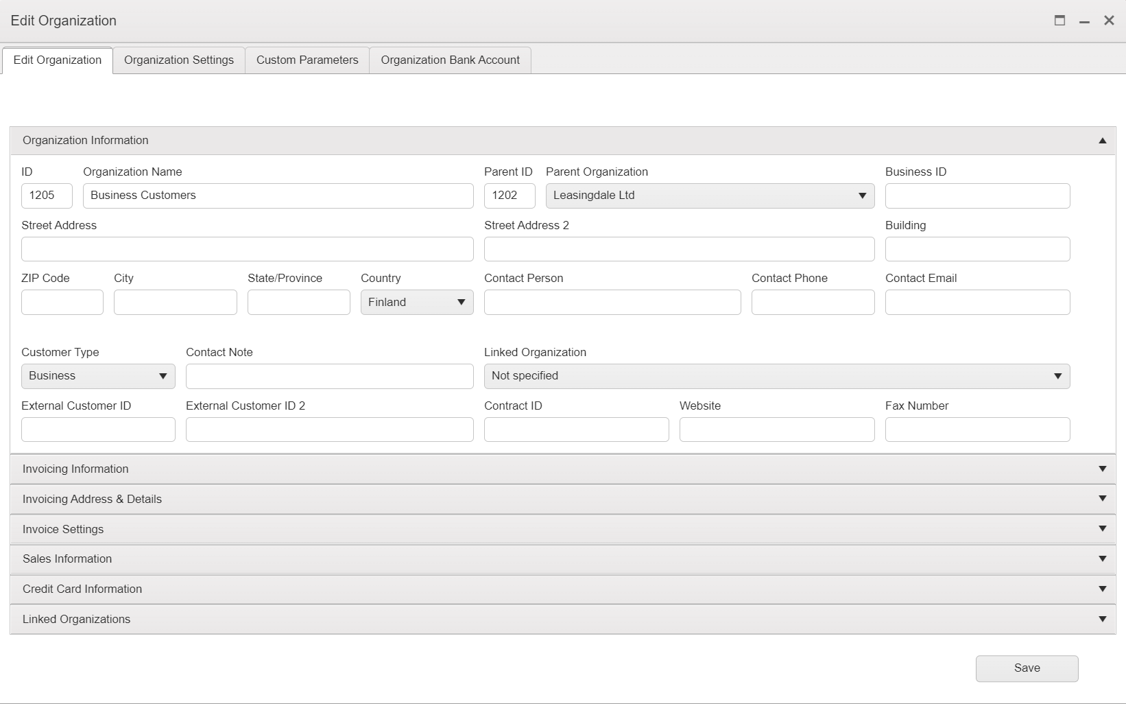1126x704 pixels.
Task: Click the Fax Number input field
Action: (977, 430)
